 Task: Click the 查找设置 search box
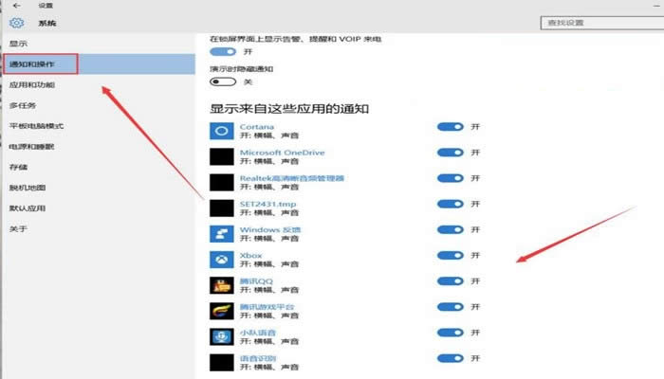(x=598, y=23)
